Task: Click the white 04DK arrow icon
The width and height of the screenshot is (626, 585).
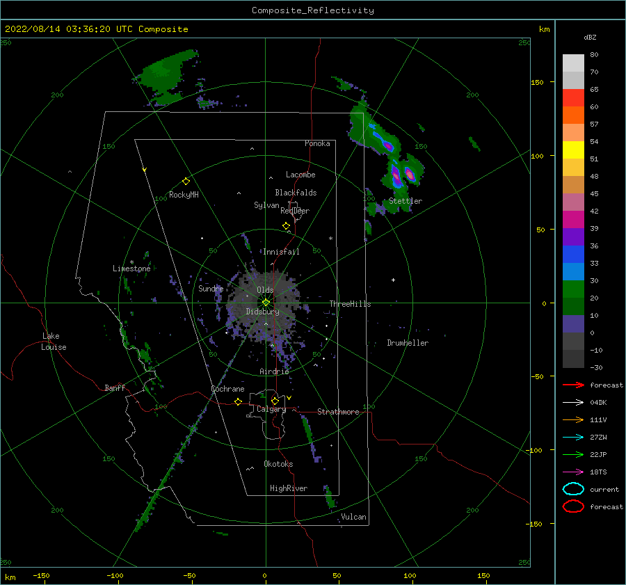Action: tap(573, 402)
